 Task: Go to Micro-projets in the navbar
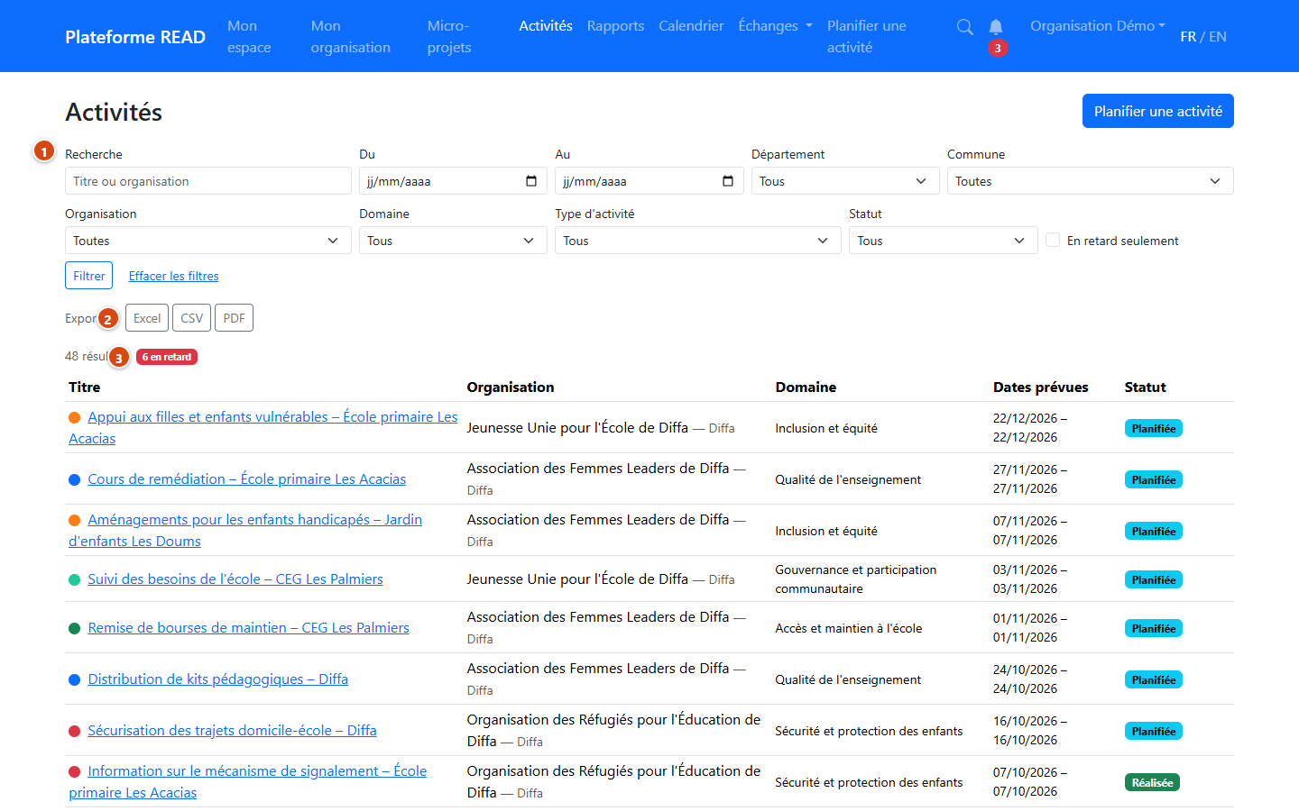[x=449, y=36]
